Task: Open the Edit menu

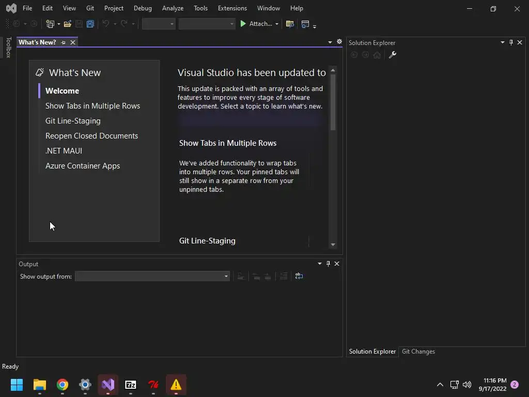Action: click(47, 8)
